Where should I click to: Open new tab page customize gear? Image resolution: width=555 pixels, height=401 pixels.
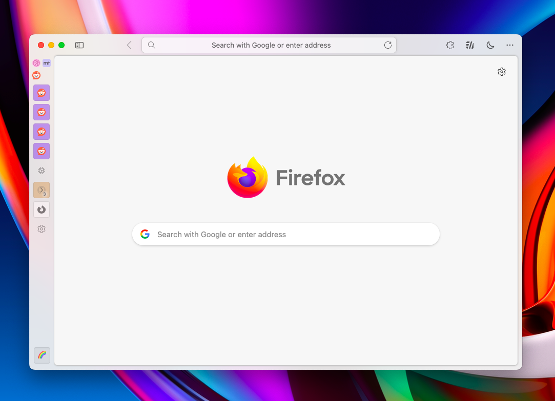tap(502, 72)
